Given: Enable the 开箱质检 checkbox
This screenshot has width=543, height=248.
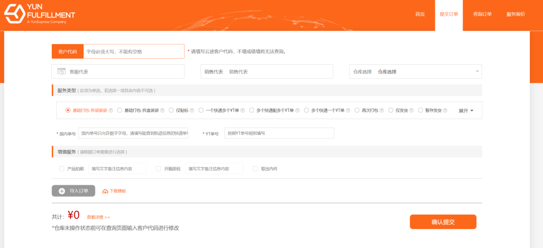Looking at the screenshot, I should click(158, 169).
